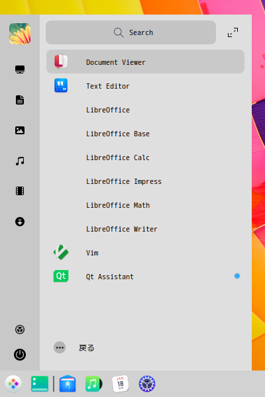Click the Vim app icon
This screenshot has height=397, width=265.
61,252
